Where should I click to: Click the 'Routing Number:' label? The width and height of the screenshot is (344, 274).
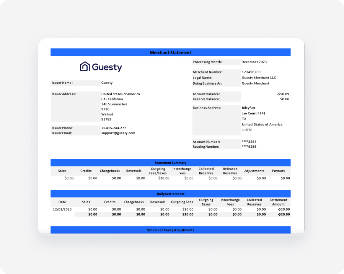(206, 147)
